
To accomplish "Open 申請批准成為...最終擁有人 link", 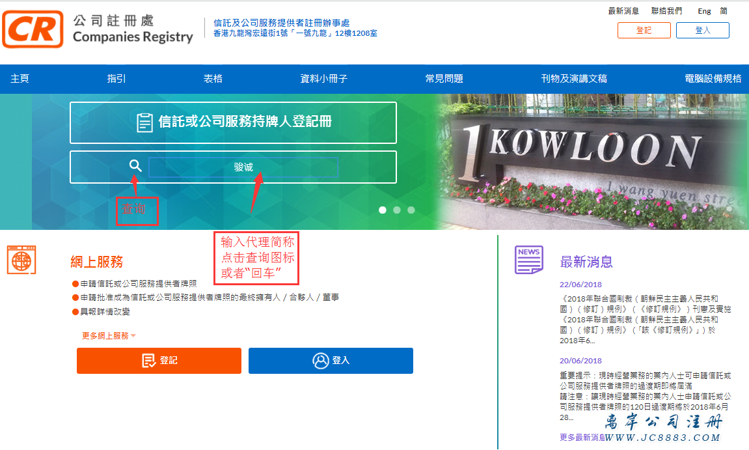I will [x=210, y=298].
